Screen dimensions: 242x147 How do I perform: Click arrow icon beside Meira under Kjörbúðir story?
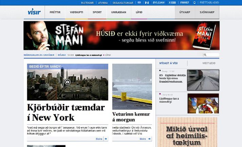(x=106, y=139)
